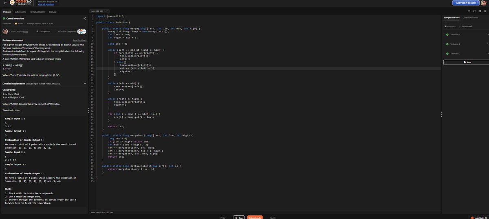Click the '3 Test cases' count text

[450, 26]
